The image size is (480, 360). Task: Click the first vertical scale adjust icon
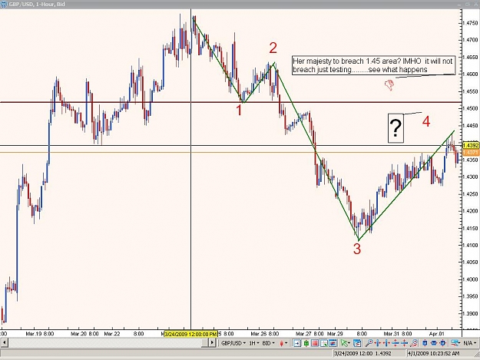coord(396,343)
